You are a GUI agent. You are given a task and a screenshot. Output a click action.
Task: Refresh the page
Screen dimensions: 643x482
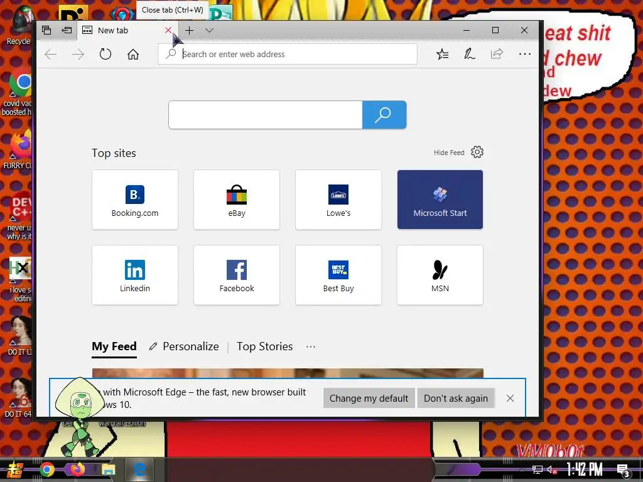point(105,54)
